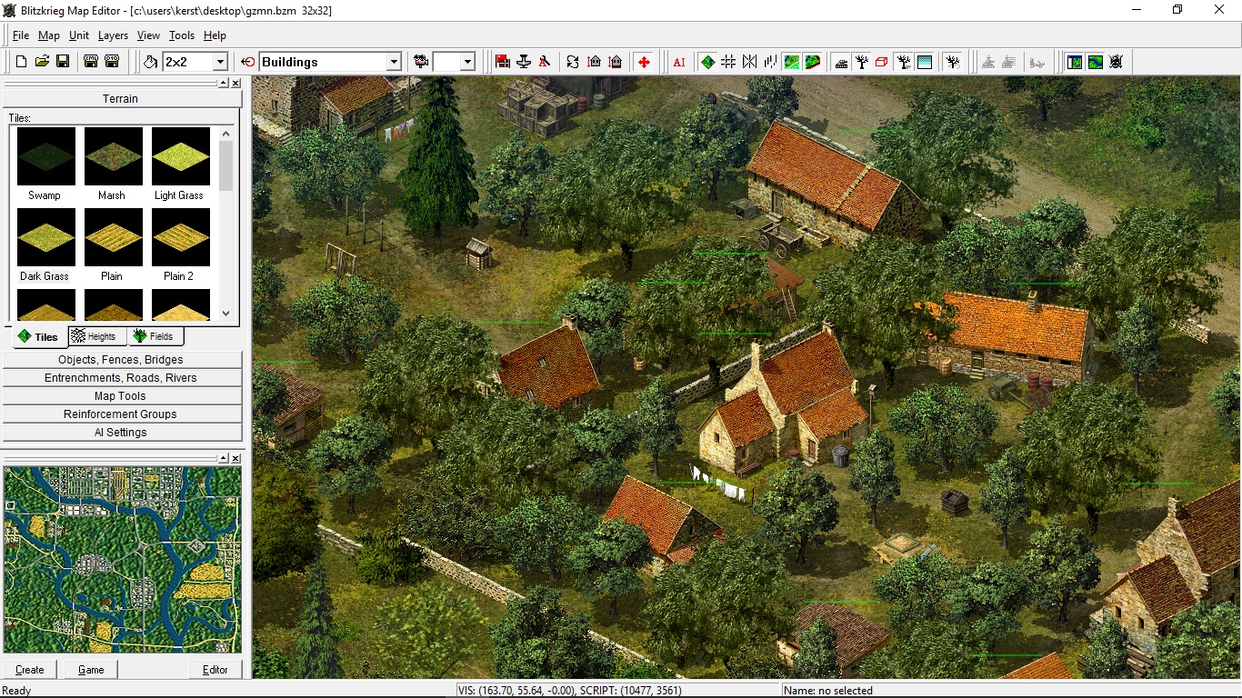Open the empty dropdown beside camera icon

click(x=467, y=62)
